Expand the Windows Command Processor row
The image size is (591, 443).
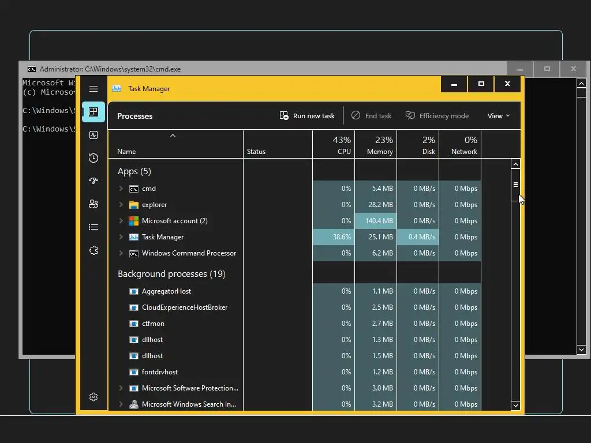pyautogui.click(x=121, y=253)
